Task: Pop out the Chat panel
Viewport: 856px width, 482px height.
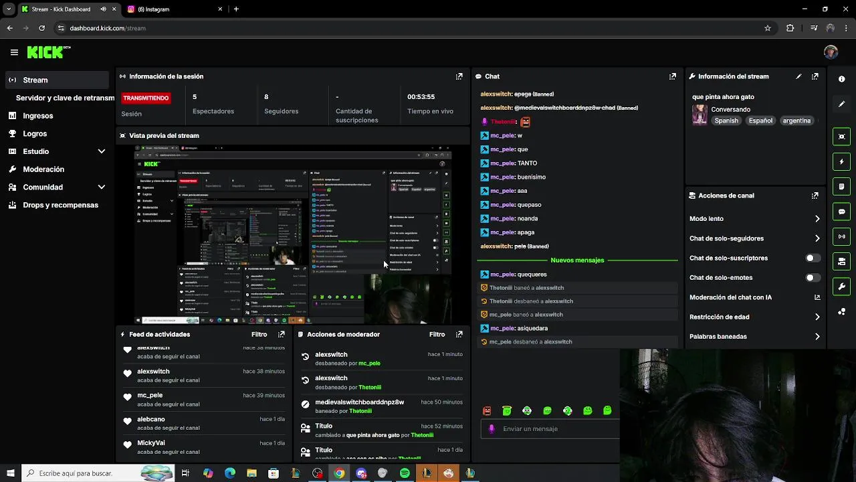Action: [x=673, y=76]
